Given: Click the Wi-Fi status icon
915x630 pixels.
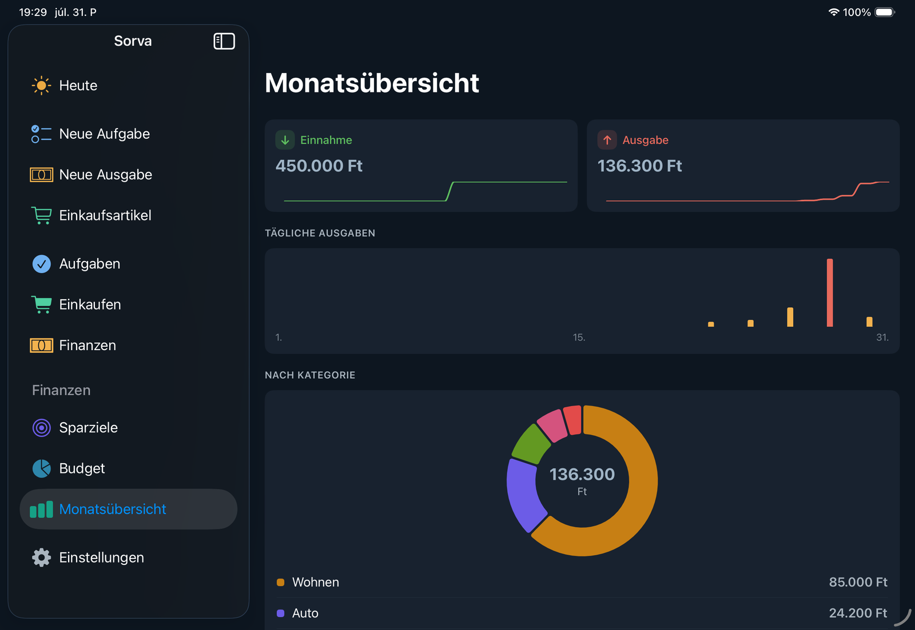Looking at the screenshot, I should [834, 12].
